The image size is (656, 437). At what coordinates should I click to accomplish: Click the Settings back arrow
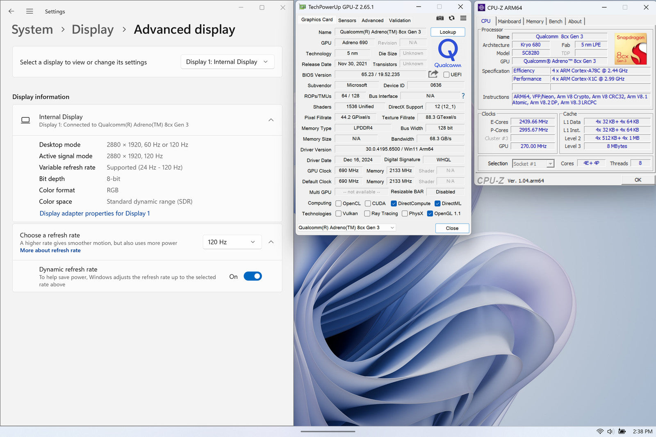click(11, 11)
